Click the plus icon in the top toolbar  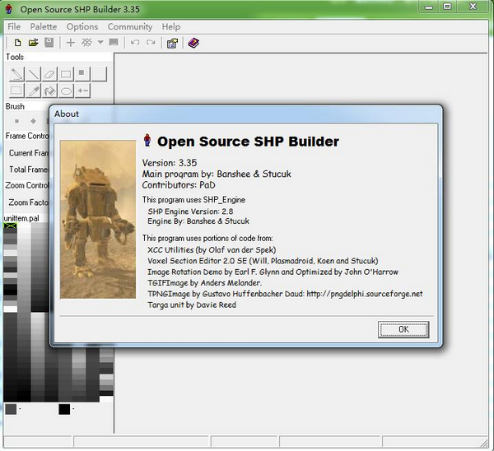(x=71, y=43)
